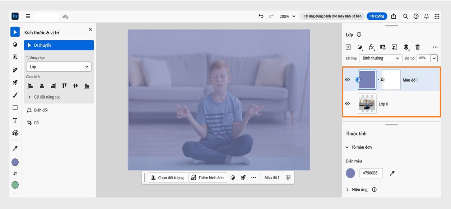Click the Điền màu fill color swatch
The width and height of the screenshot is (451, 209).
point(350,174)
